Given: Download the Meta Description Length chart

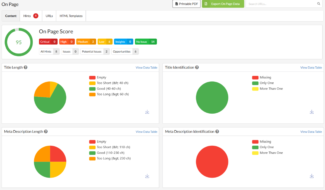Looking at the screenshot, I should (x=147, y=176).
